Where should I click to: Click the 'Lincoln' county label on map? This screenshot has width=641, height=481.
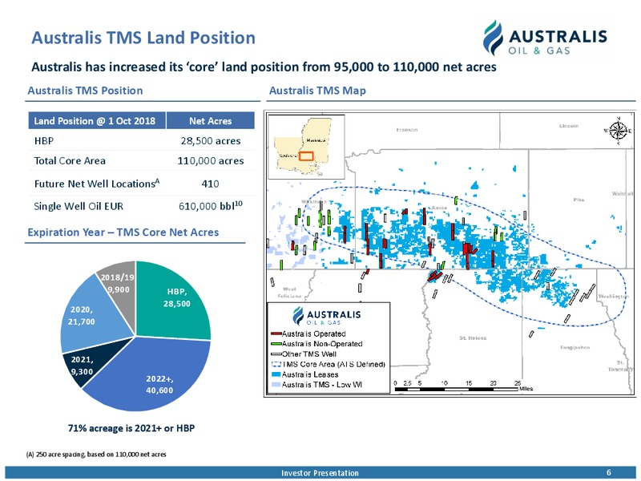pyautogui.click(x=569, y=126)
